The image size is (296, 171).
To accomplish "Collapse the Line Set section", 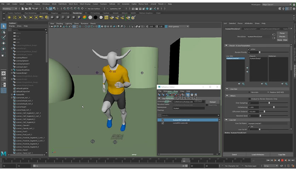I will click(x=226, y=120).
